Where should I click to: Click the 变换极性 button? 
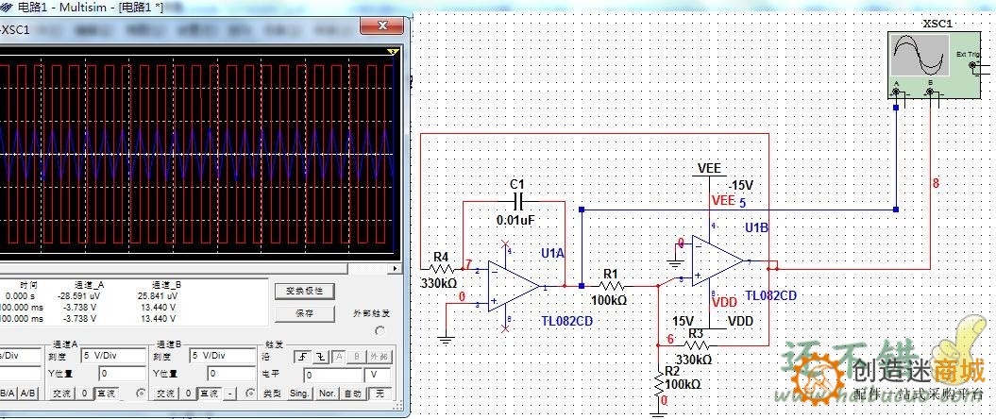[x=304, y=291]
